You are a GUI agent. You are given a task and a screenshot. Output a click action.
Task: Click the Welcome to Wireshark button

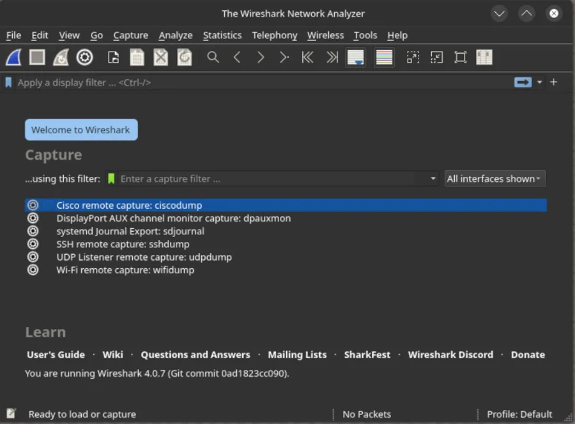81,130
